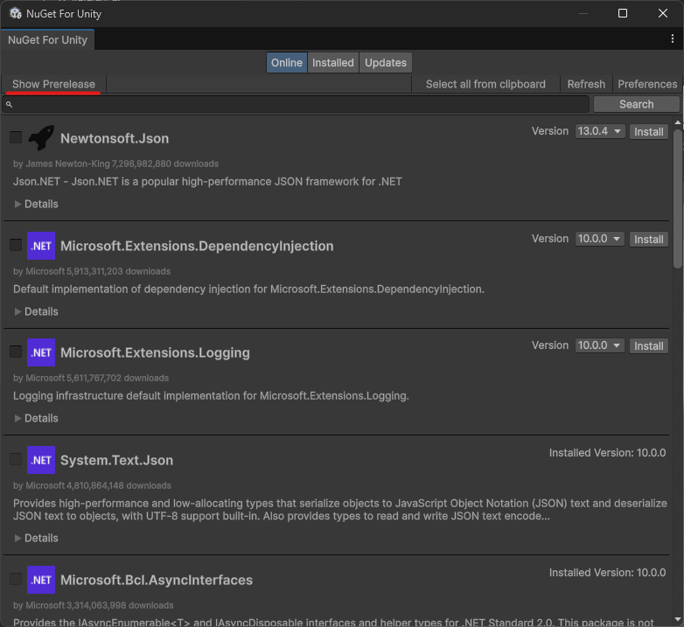Screen dimensions: 684x627
Task: Expand Details for System.Text.Json
Action: click(x=36, y=538)
